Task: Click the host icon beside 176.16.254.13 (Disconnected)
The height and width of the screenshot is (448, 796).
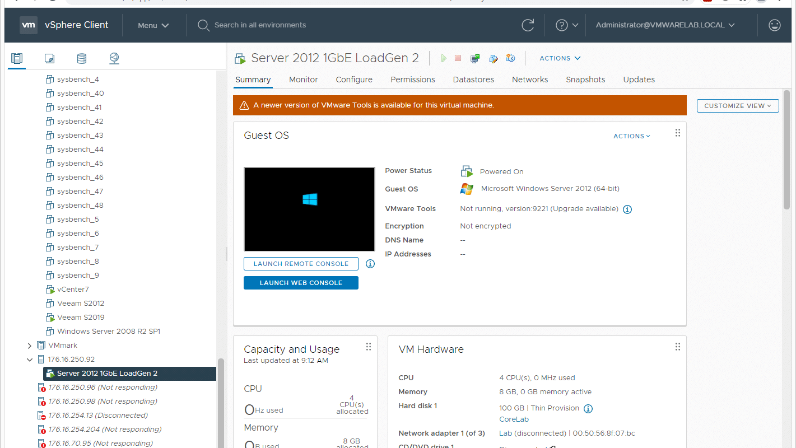Action: (41, 416)
